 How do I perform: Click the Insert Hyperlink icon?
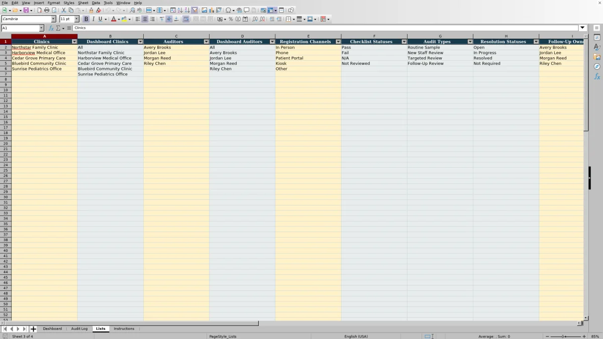[x=239, y=10]
